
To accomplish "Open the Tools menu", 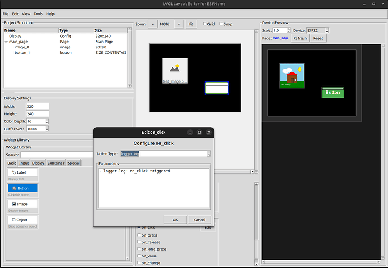I will pos(38,13).
